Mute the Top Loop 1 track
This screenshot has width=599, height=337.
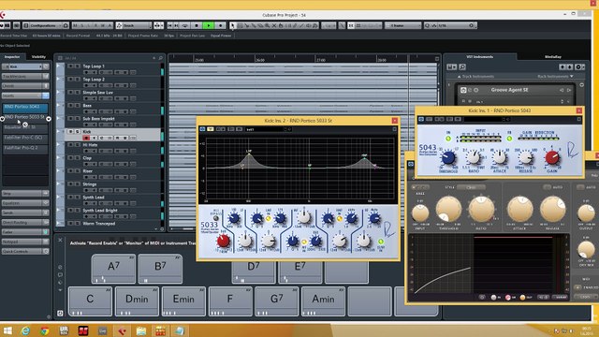tap(70, 66)
